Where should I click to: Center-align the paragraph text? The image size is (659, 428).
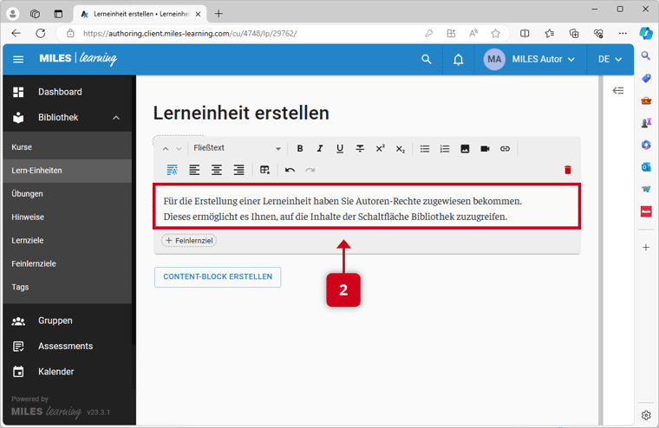(x=217, y=170)
